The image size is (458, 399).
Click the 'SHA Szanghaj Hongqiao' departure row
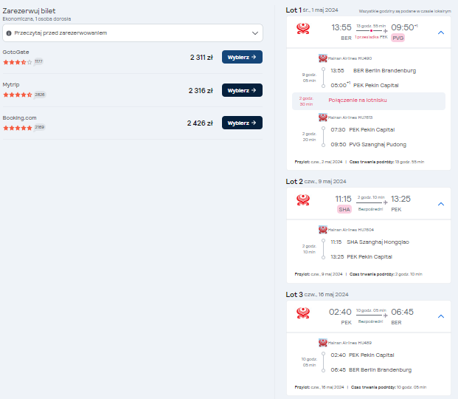[369, 242]
